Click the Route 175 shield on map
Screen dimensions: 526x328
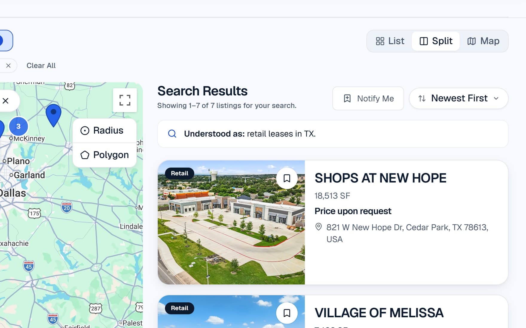pos(34,213)
